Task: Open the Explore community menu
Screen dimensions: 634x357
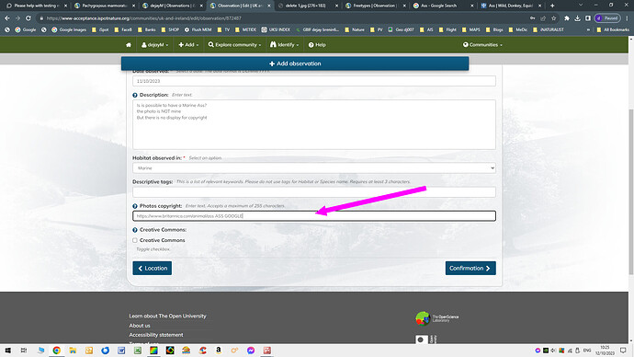Action: 234,45
